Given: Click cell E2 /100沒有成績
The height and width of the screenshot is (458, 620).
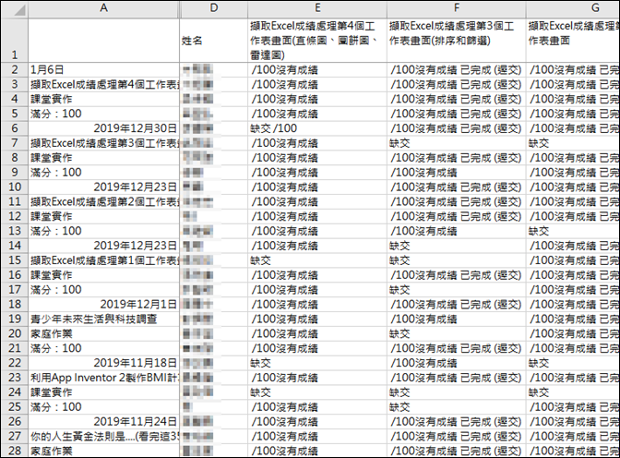Looking at the screenshot, I should [x=317, y=69].
